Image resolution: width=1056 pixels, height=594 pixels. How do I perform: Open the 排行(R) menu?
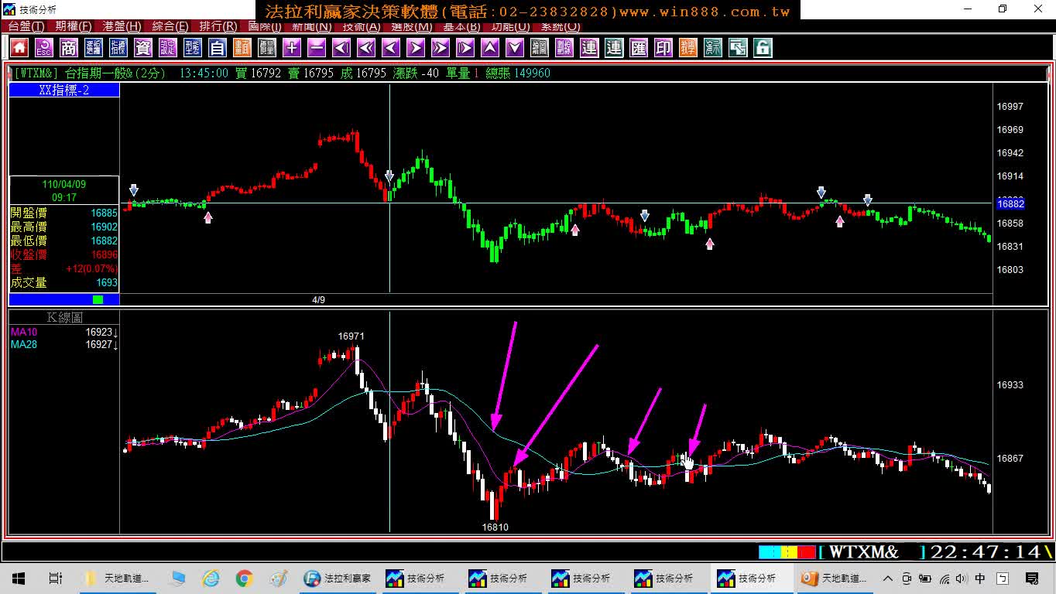tap(218, 26)
